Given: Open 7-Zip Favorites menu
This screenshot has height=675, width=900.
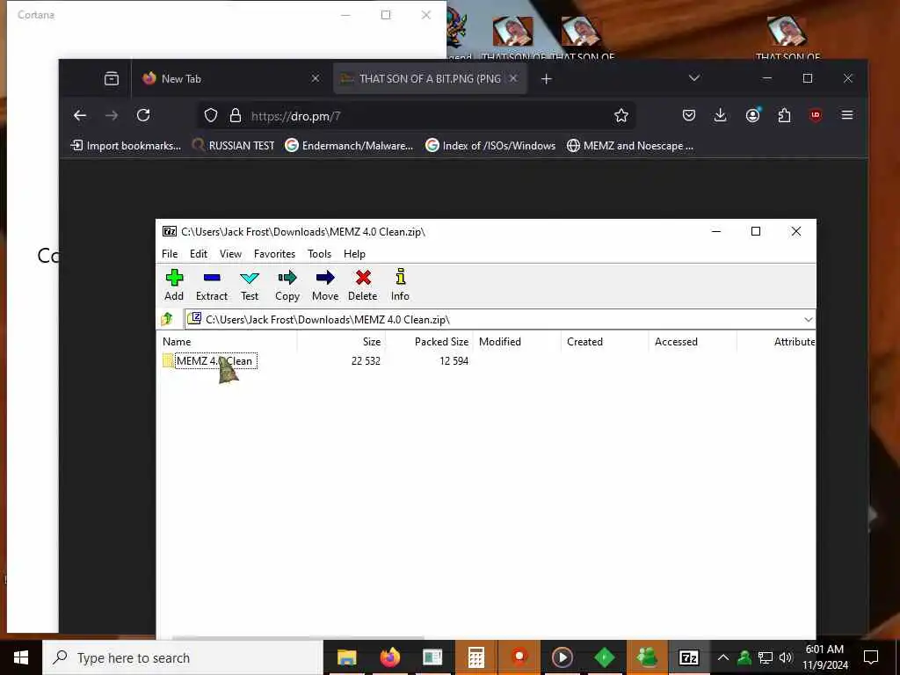Looking at the screenshot, I should pyautogui.click(x=274, y=254).
